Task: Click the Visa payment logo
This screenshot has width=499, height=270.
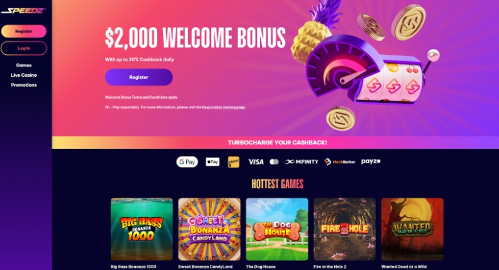Action: click(x=256, y=162)
